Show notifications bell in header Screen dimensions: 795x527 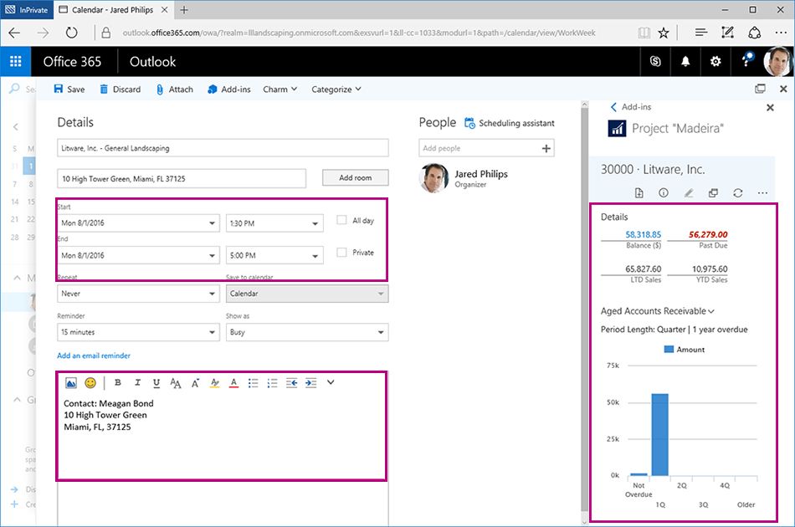685,61
